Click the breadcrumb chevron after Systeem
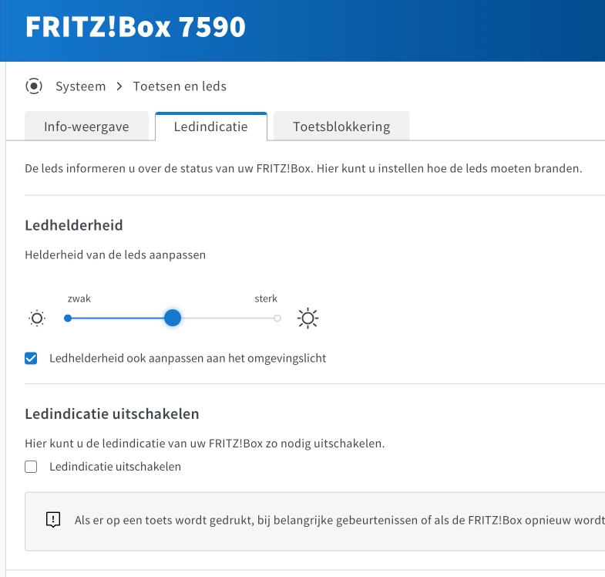The width and height of the screenshot is (605, 577). pos(119,86)
